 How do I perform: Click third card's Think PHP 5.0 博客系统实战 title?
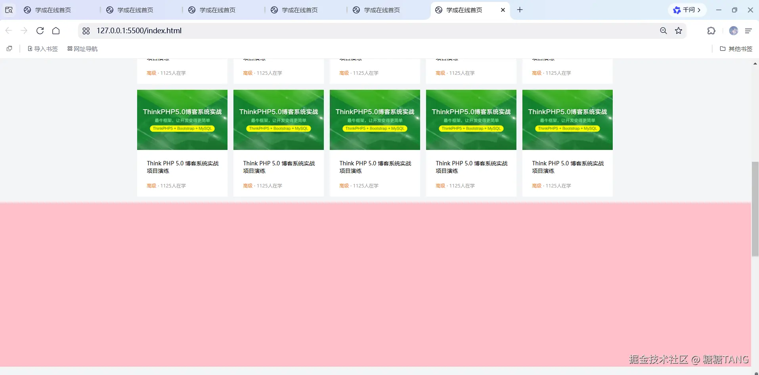(375, 167)
